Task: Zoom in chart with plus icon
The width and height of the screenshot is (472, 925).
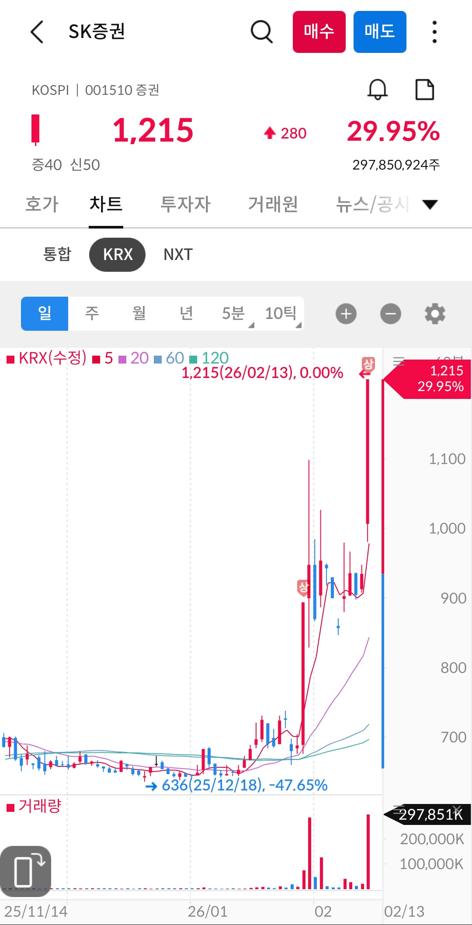Action: pos(346,314)
